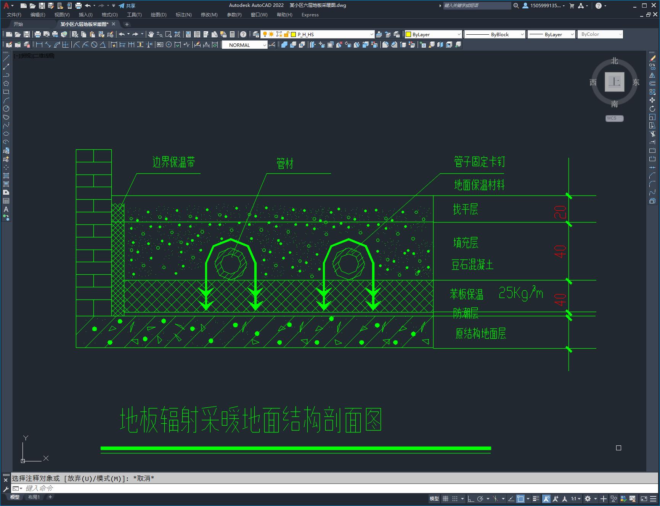The width and height of the screenshot is (660, 506).
Task: Open the ByBlock linetype dropdown
Action: [495, 34]
